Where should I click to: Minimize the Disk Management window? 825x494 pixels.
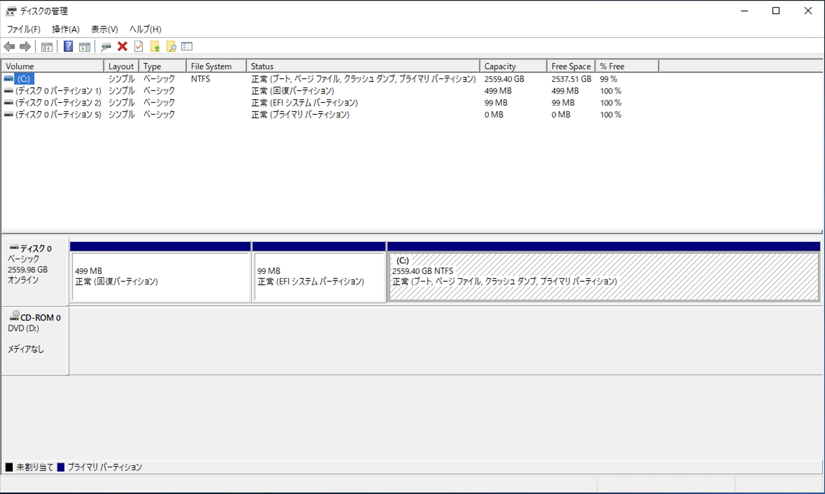[745, 11]
